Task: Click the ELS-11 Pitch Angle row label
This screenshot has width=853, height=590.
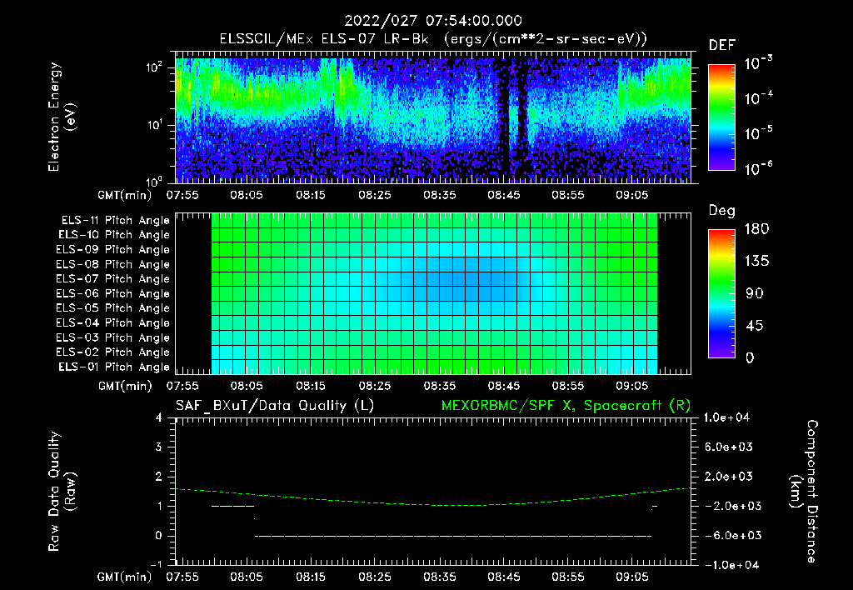Action: pos(115,221)
